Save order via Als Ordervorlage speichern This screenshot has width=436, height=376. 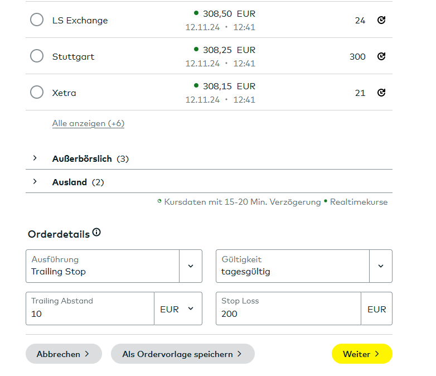(x=182, y=354)
